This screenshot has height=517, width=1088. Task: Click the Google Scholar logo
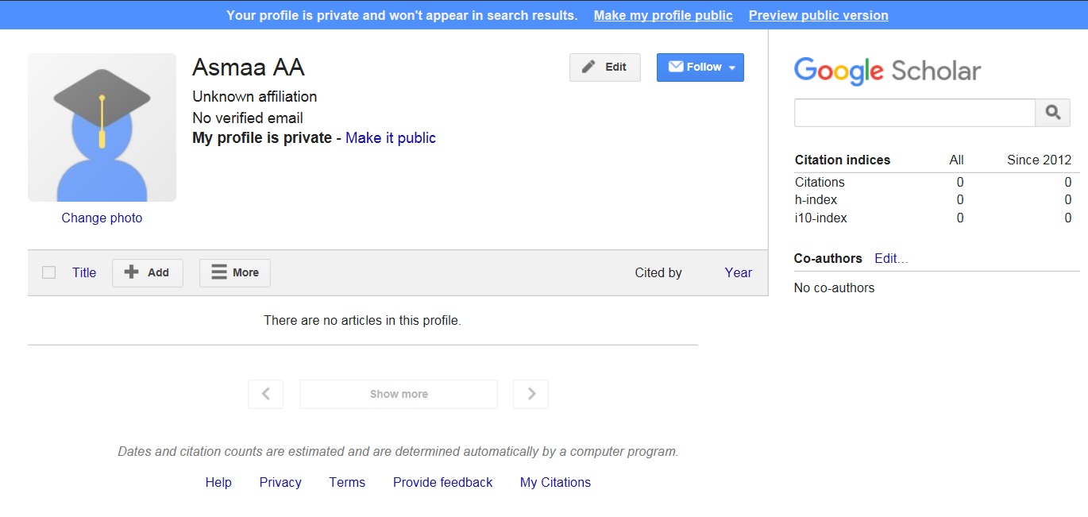(886, 71)
